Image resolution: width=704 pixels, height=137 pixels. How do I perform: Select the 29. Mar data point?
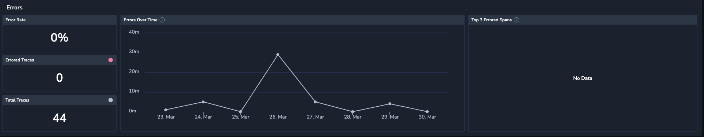pos(390,104)
